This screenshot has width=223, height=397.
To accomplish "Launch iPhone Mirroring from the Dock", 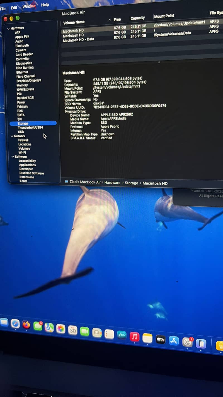I will pos(201,343).
